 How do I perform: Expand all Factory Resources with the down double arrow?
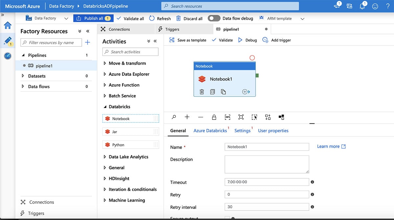(x=80, y=31)
